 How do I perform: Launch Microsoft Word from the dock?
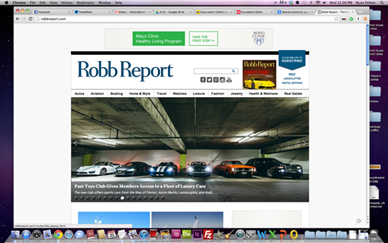[262, 234]
